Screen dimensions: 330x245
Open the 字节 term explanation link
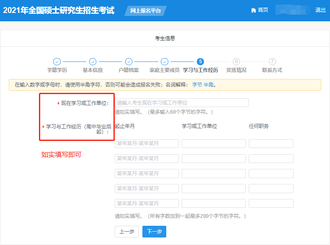pyautogui.click(x=197, y=85)
